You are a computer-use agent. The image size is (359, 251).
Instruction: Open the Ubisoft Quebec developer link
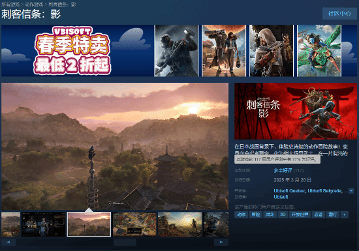pyautogui.click(x=290, y=190)
